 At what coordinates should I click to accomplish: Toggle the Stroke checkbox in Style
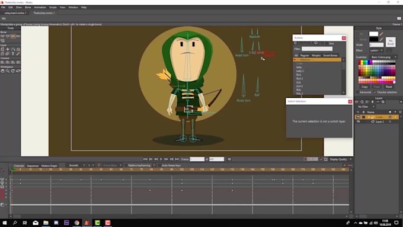pos(358,40)
